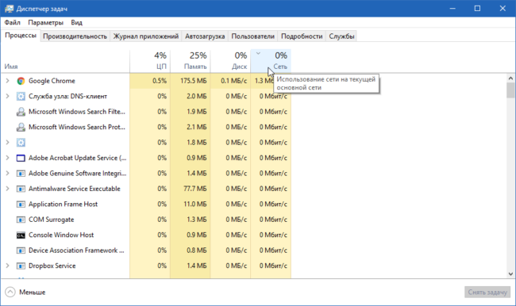Select the Application Frame Host process name
The width and height of the screenshot is (516, 306).
[64, 204]
